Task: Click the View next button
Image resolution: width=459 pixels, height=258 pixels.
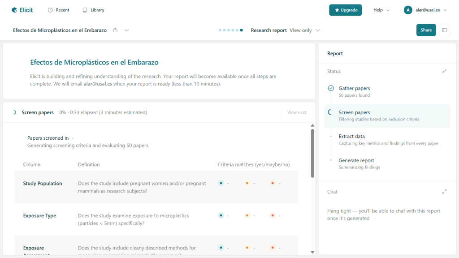Action: [x=297, y=112]
